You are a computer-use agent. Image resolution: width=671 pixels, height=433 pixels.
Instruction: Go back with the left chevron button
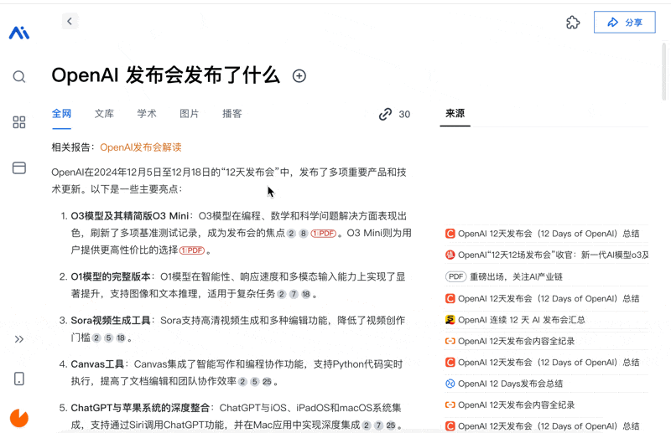coord(70,21)
